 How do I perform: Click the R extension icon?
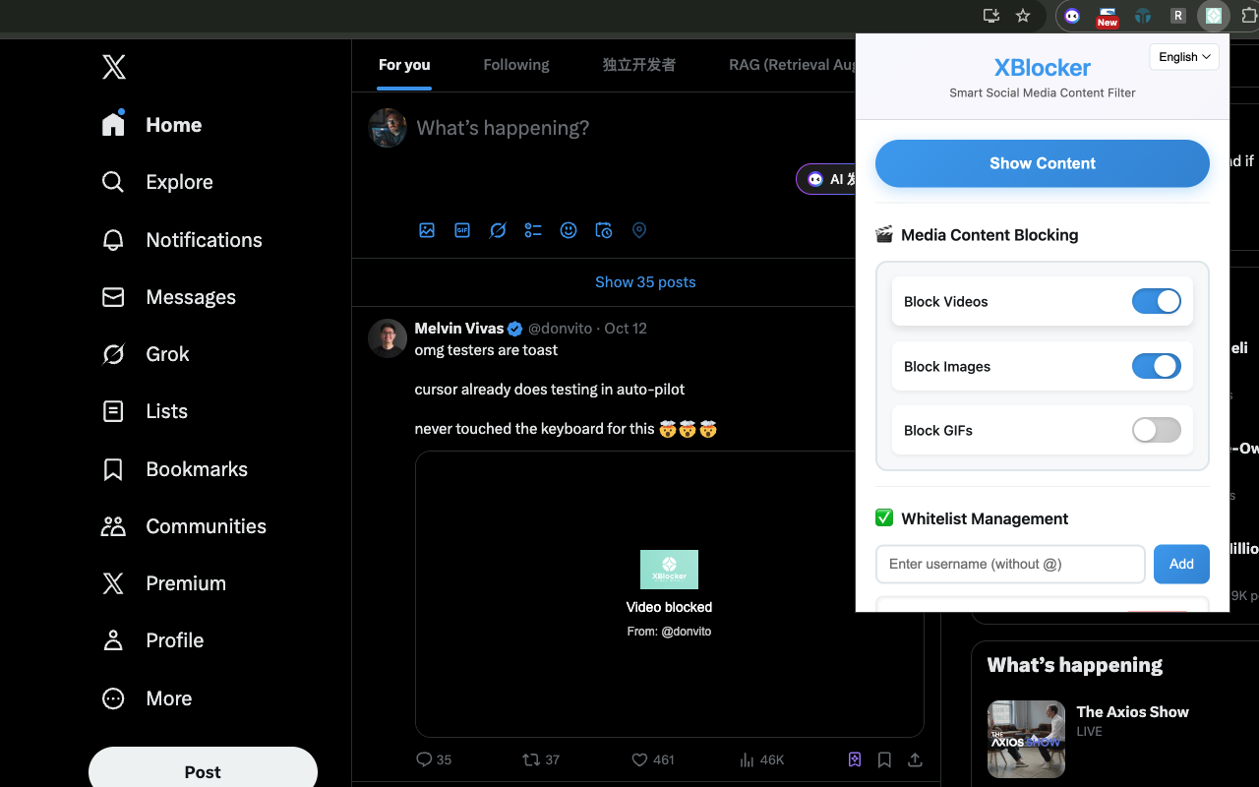[x=1178, y=16]
